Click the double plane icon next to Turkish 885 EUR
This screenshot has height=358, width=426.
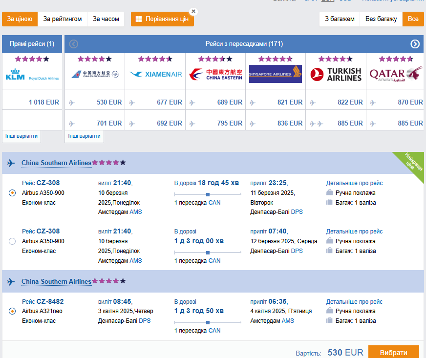tap(317, 124)
